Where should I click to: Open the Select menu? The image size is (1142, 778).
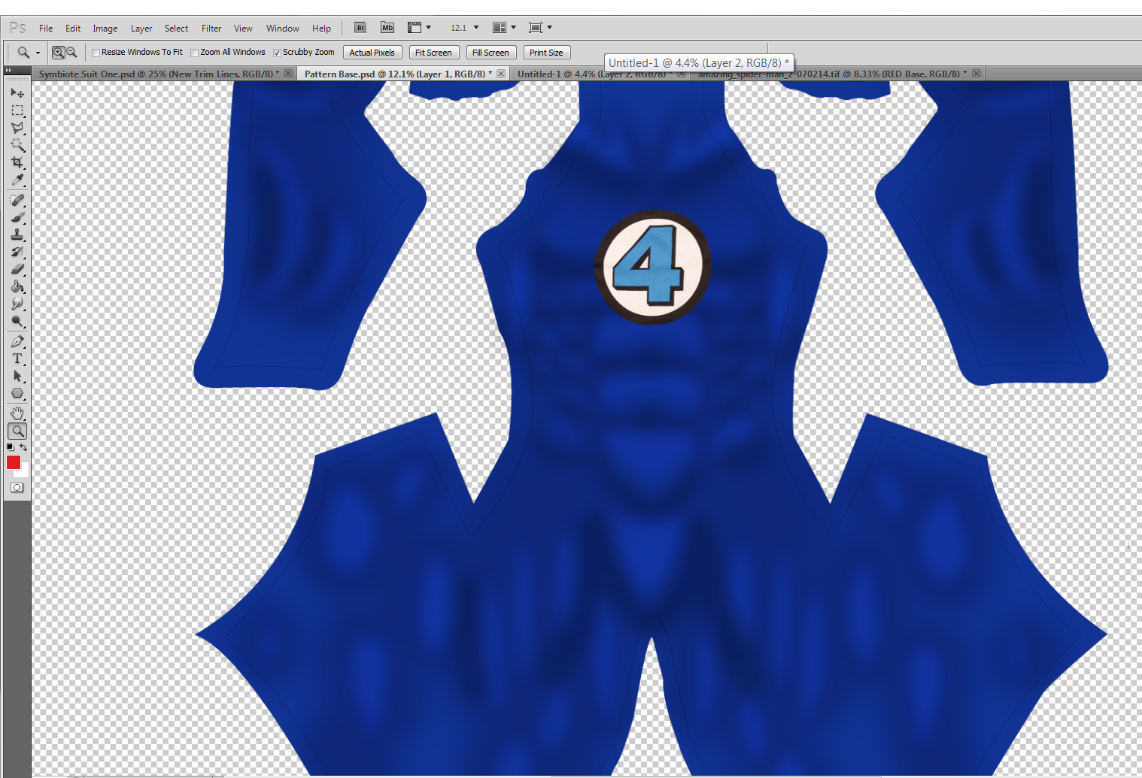click(x=177, y=29)
